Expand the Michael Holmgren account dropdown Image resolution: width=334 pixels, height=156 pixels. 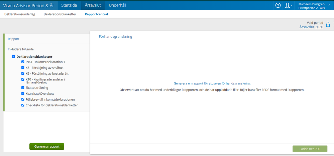point(328,5)
